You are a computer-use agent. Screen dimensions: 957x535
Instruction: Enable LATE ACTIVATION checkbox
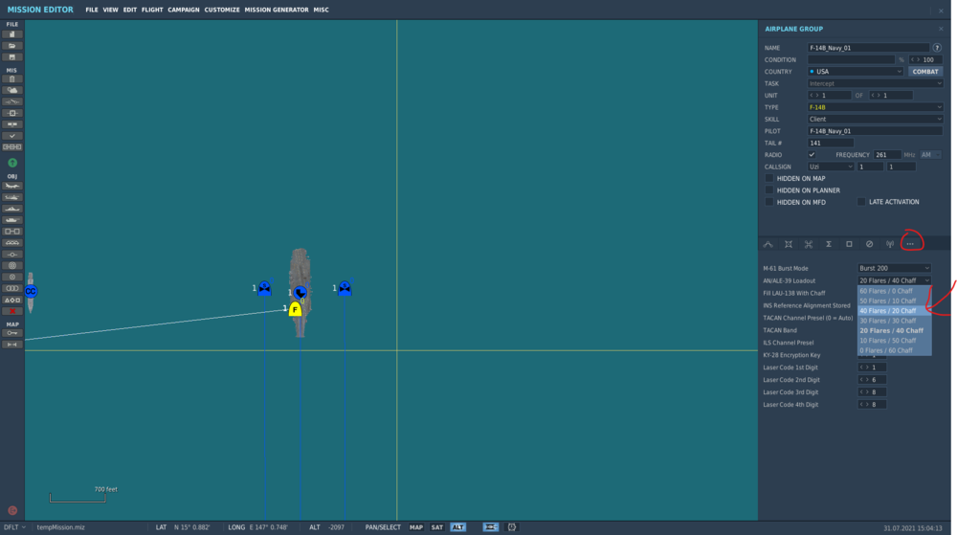(861, 202)
